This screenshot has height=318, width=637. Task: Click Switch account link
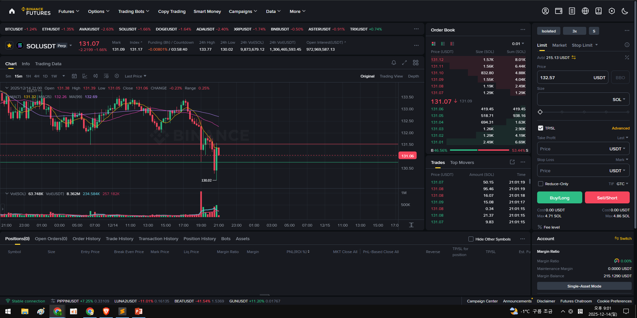623,238
